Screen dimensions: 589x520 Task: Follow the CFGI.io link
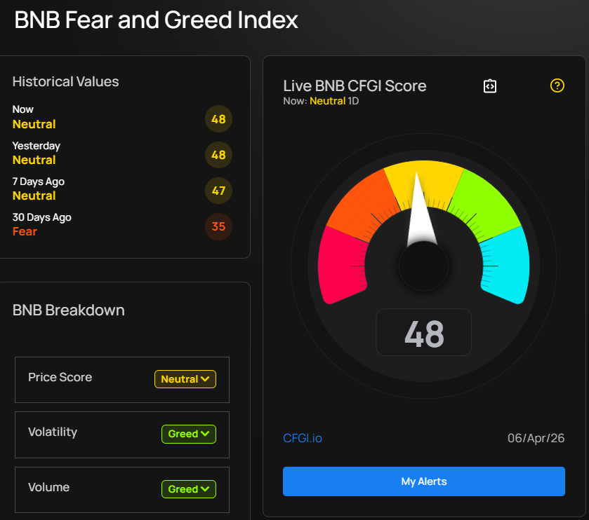[303, 438]
